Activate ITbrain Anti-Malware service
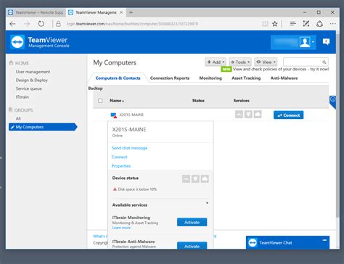 point(192,246)
